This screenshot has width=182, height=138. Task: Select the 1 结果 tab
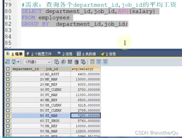tap(15, 54)
